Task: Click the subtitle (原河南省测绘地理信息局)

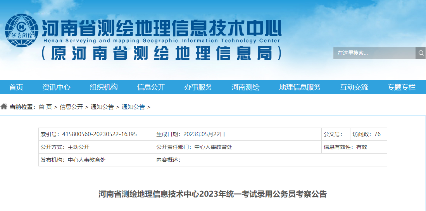Action: [x=162, y=53]
